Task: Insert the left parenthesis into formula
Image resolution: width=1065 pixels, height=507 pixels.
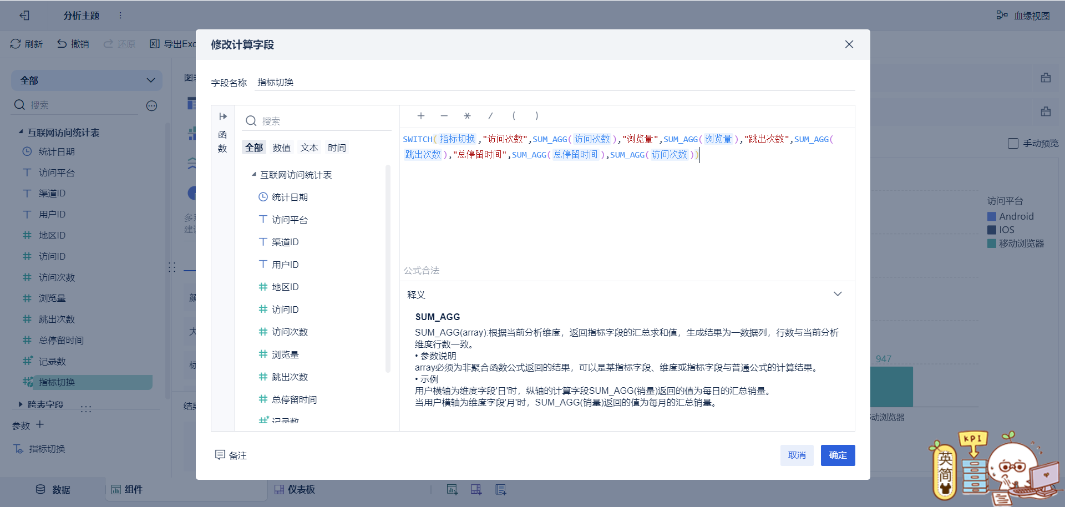Action: click(514, 116)
